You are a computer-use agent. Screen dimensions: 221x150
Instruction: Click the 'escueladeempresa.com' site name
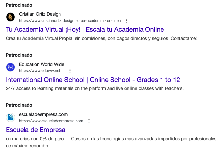click(x=43, y=114)
